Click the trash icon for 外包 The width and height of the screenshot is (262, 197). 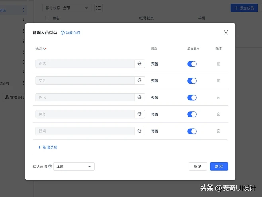[219, 97]
